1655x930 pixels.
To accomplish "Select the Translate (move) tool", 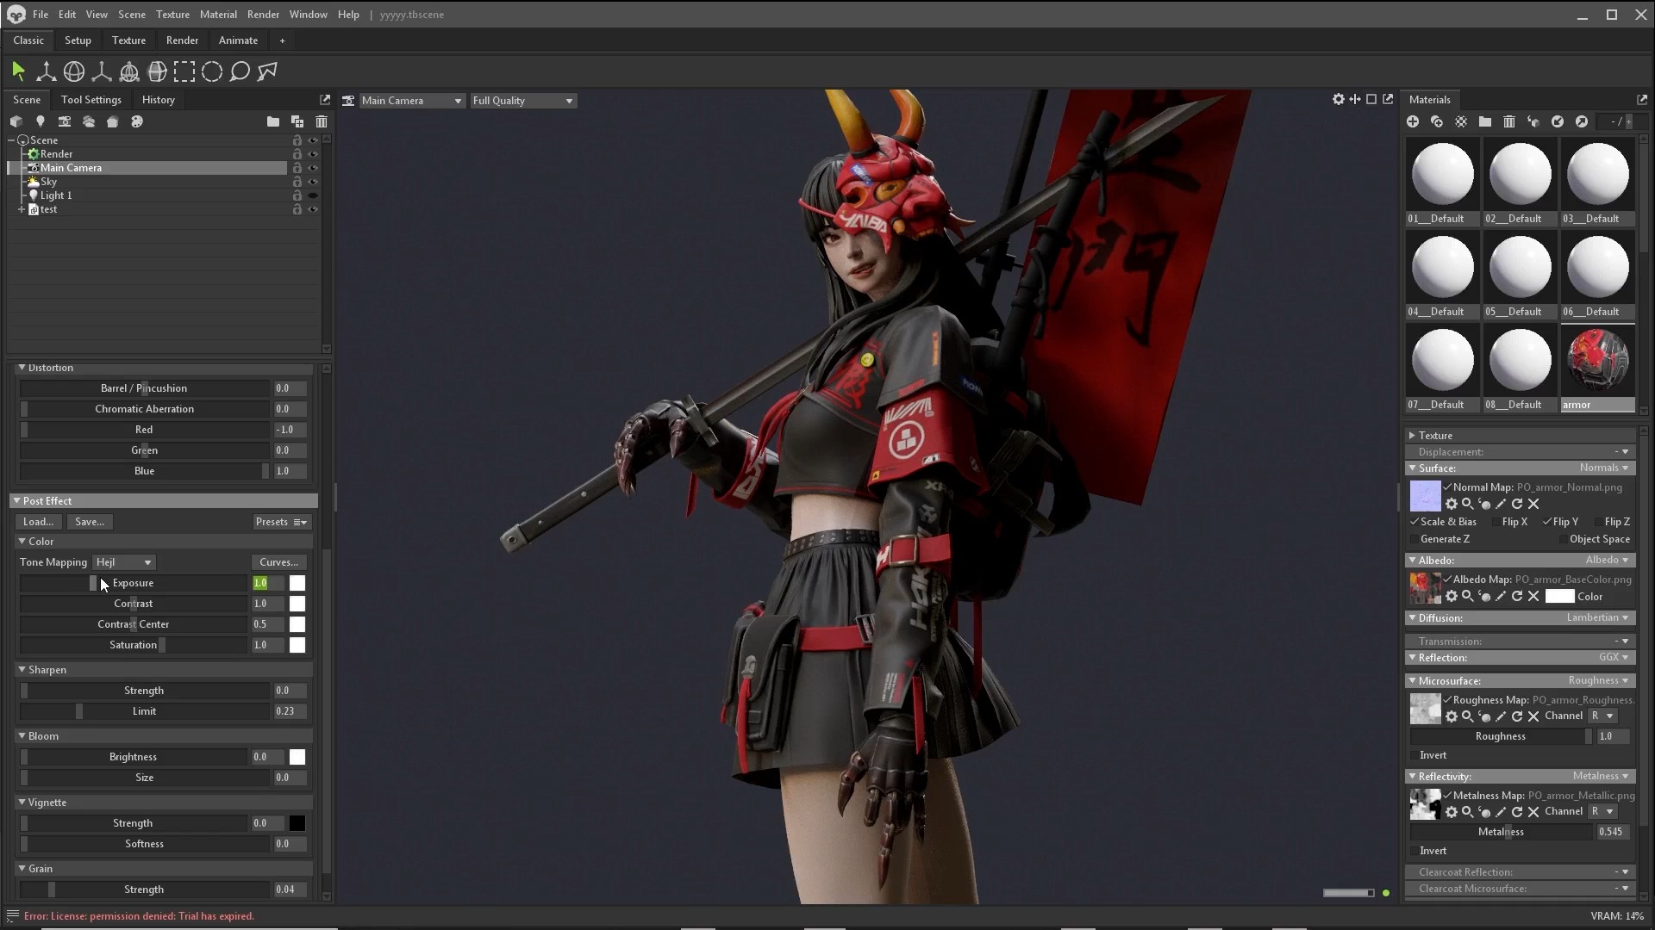I will click(47, 71).
